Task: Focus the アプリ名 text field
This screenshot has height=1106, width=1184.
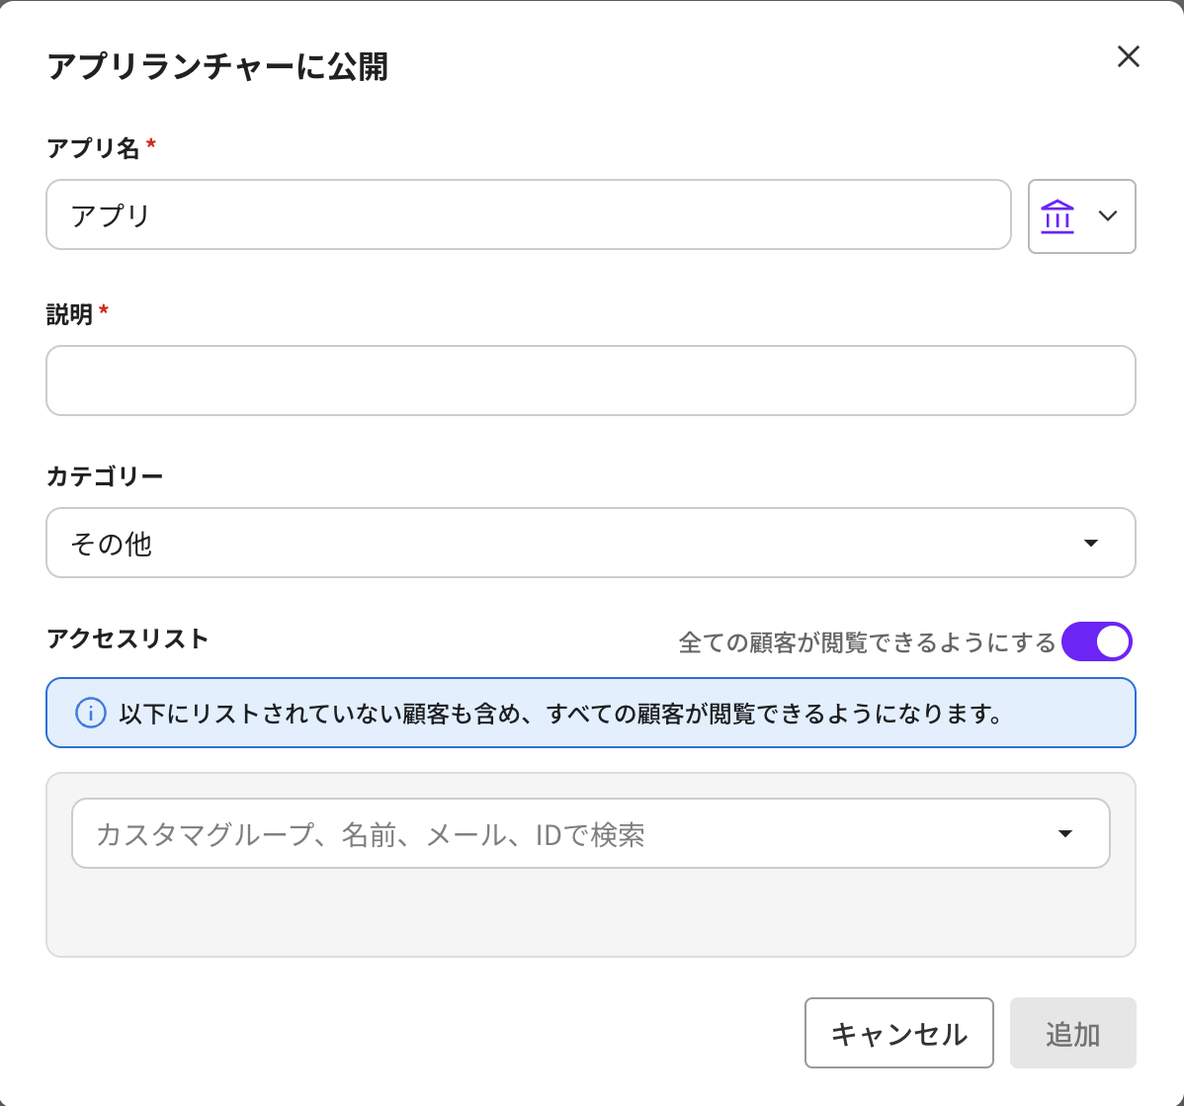Action: coord(528,214)
